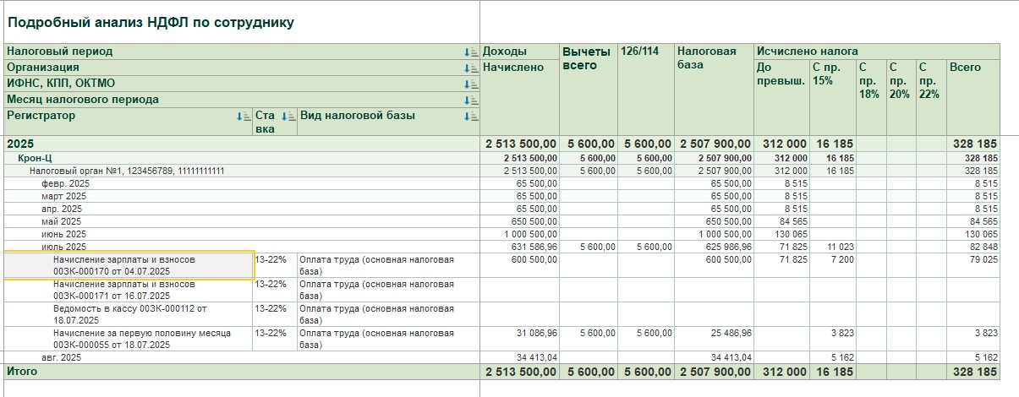Click the 13-22% rate in Ведомость в кассу row
The height and width of the screenshot is (397, 1019).
click(x=271, y=309)
